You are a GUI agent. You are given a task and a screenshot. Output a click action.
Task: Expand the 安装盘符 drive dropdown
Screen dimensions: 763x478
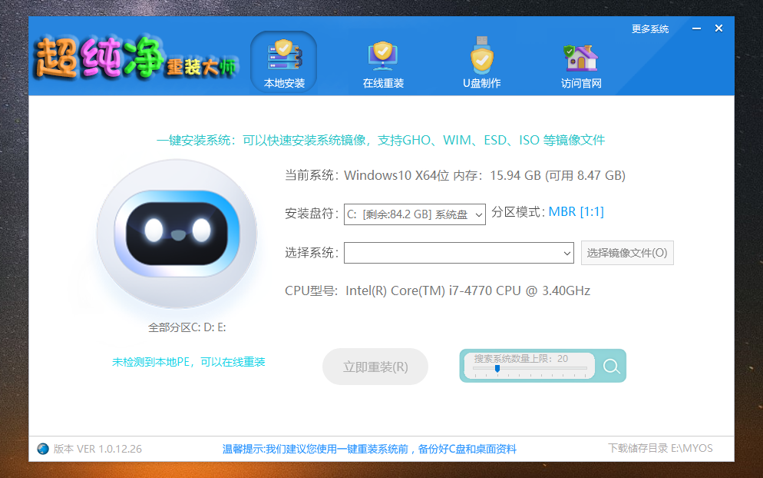click(x=415, y=214)
